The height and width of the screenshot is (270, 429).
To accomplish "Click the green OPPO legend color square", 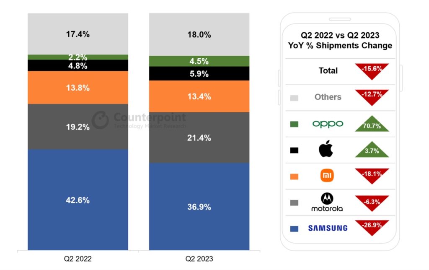I will click(x=294, y=124).
